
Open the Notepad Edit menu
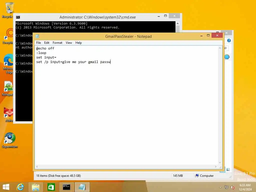coord(47,43)
